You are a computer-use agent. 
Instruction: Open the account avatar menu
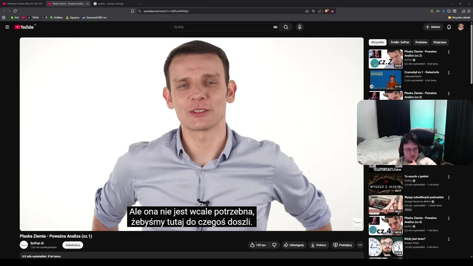pyautogui.click(x=461, y=27)
